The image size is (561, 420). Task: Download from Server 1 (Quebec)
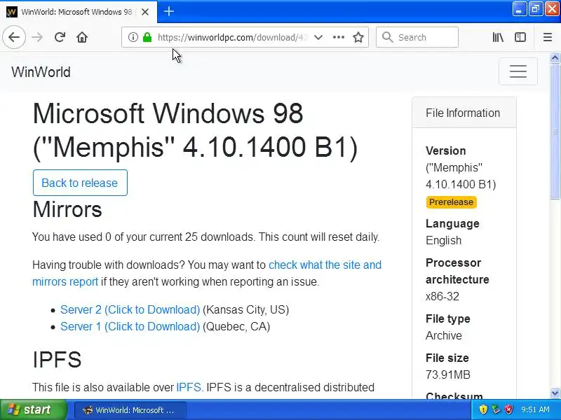(130, 326)
